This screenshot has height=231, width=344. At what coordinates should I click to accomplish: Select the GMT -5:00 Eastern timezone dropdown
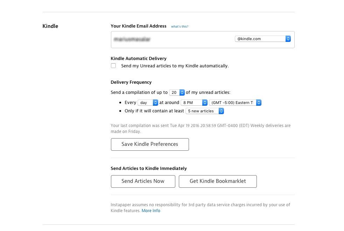(x=235, y=103)
